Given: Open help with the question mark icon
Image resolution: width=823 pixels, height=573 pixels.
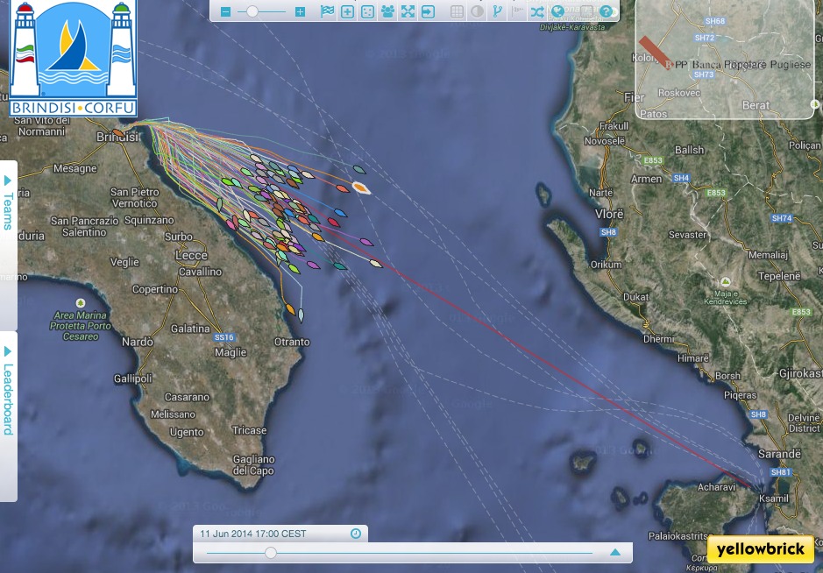Looking at the screenshot, I should pos(605,11).
